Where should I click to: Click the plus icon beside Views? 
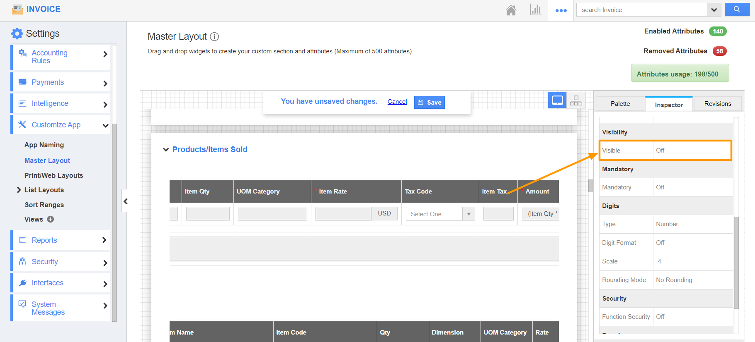[51, 219]
